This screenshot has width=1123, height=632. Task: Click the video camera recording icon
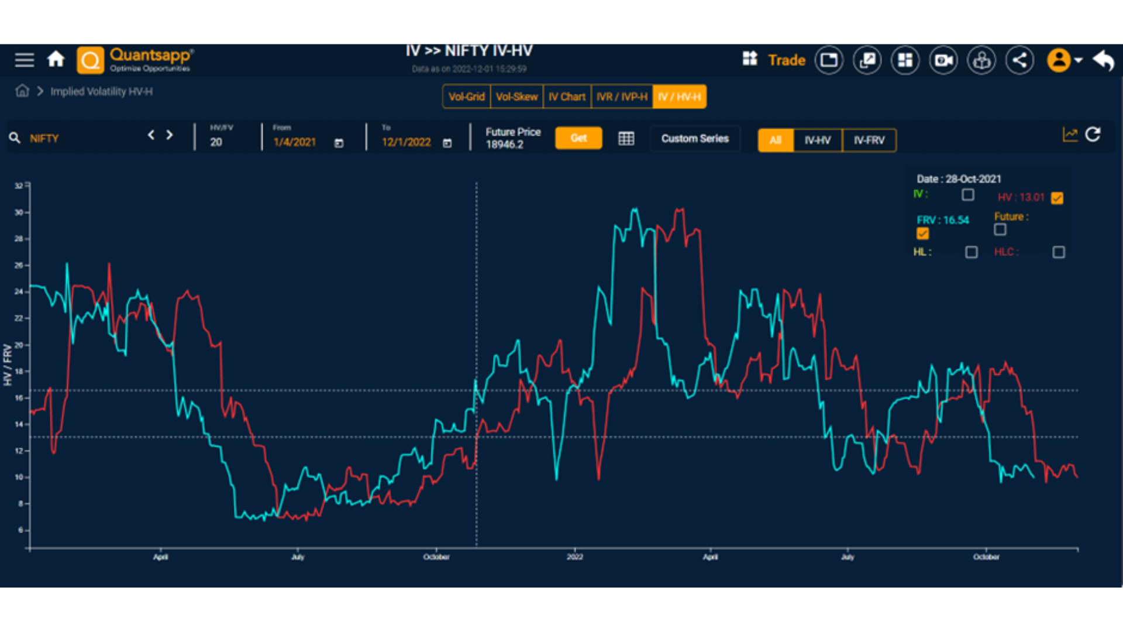coord(943,60)
